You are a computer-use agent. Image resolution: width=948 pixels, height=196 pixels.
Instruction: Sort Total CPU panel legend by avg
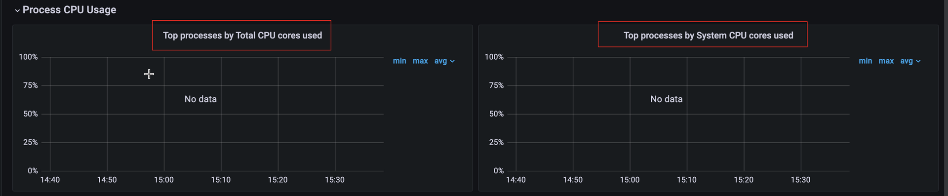(440, 61)
